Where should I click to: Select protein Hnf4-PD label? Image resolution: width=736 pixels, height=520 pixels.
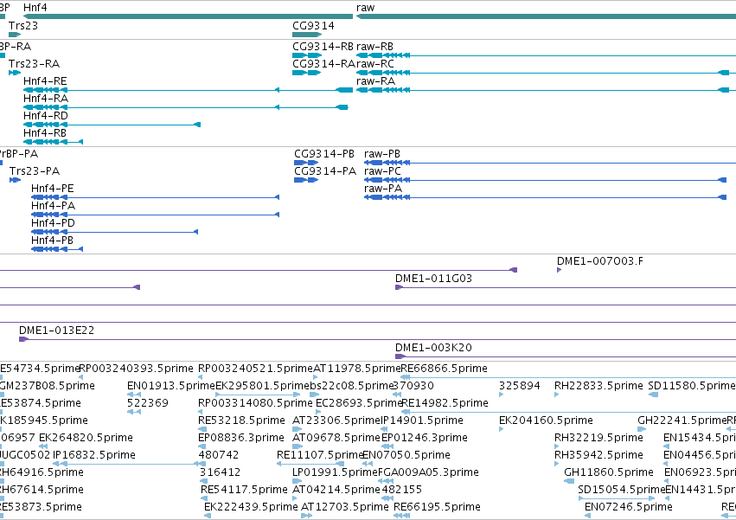(53, 223)
